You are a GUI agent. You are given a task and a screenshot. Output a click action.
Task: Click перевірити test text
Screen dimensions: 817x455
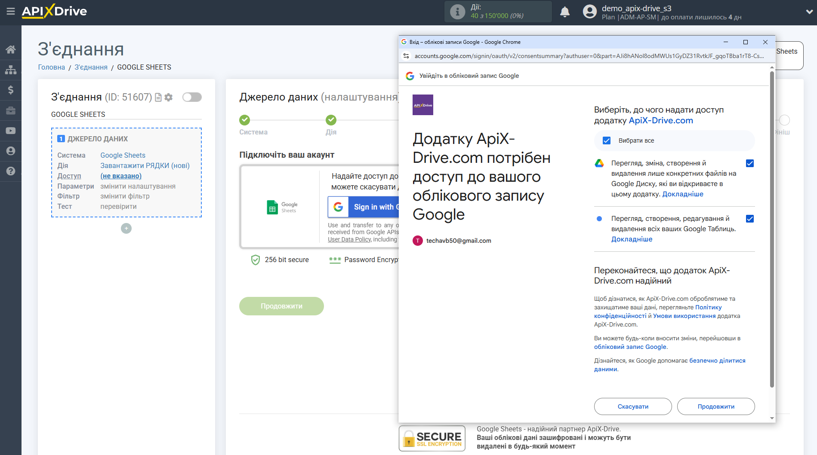(118, 206)
